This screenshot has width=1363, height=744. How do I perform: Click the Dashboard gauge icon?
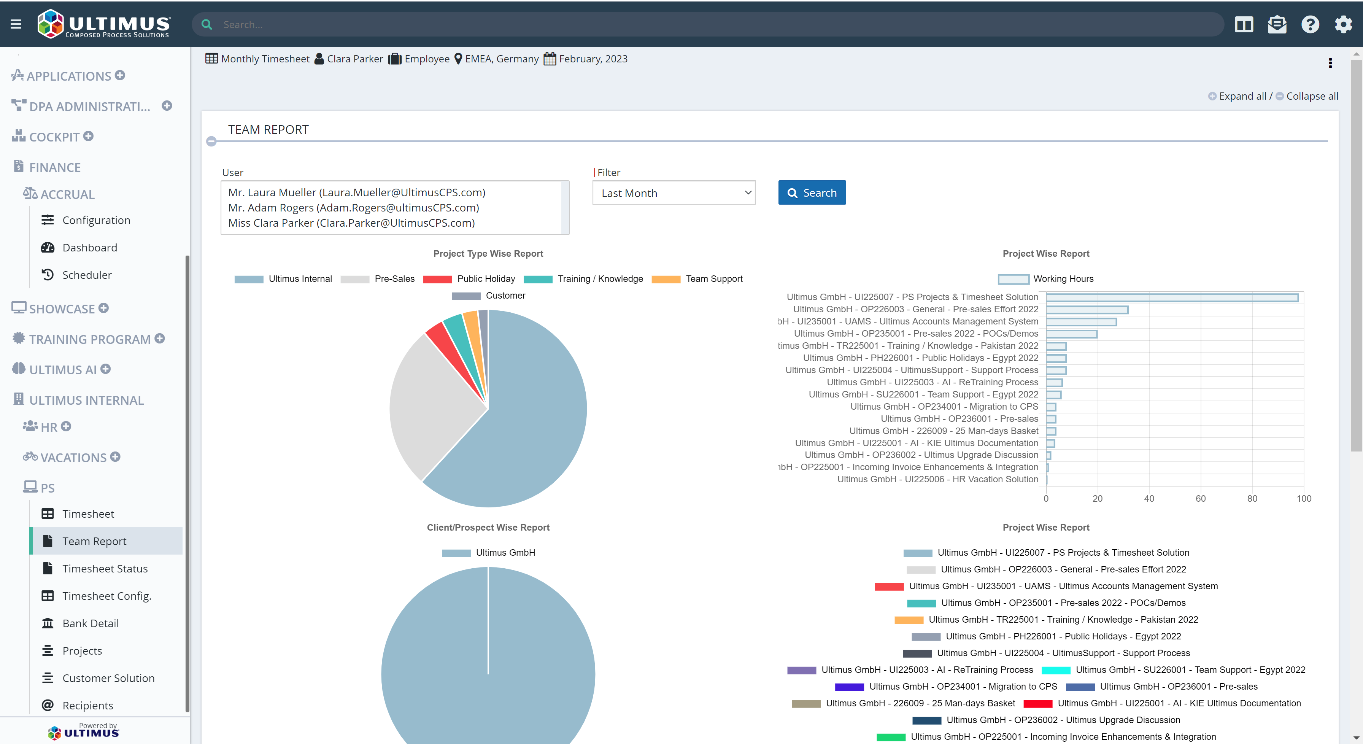48,248
